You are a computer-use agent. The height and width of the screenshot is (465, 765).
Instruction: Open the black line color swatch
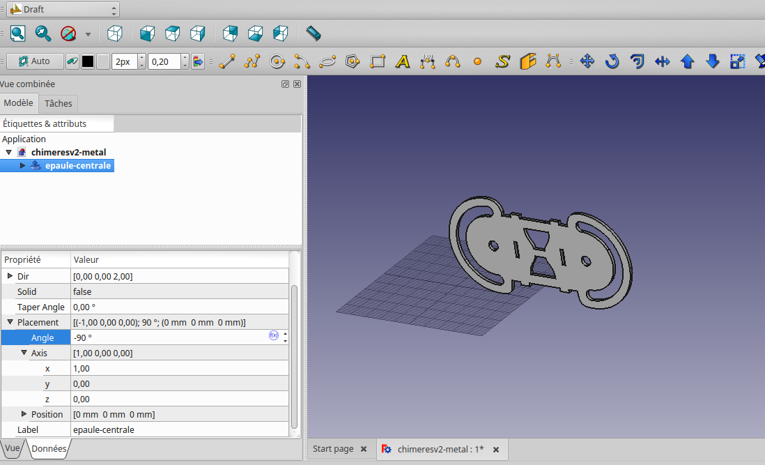coord(88,61)
